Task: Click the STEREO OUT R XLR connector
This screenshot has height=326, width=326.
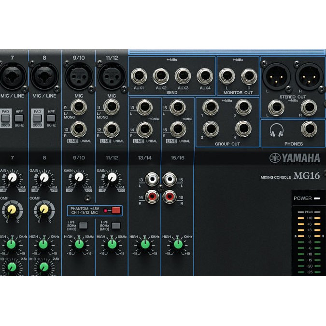Action: pos(309,76)
